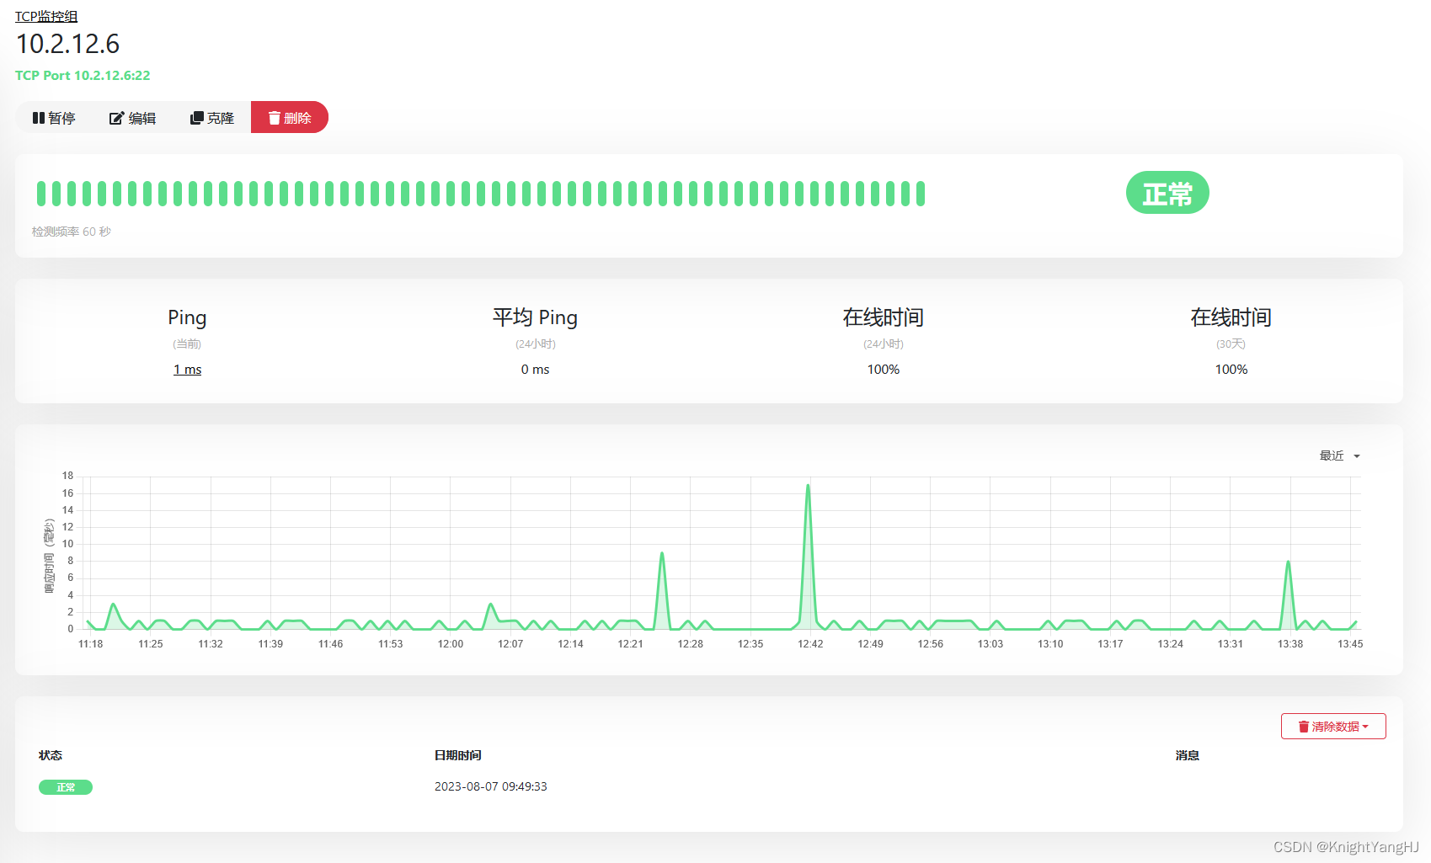Viewport: 1431px width, 863px height.
Task: Clone the monitor via 克隆 label
Action: pyautogui.click(x=221, y=118)
